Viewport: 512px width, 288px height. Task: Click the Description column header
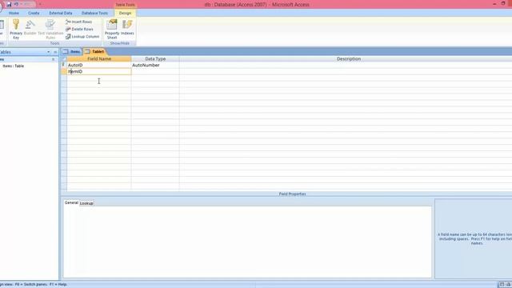(349, 58)
